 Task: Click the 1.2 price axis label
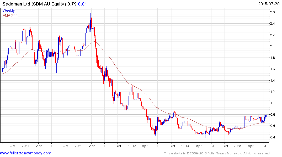pos(272,92)
